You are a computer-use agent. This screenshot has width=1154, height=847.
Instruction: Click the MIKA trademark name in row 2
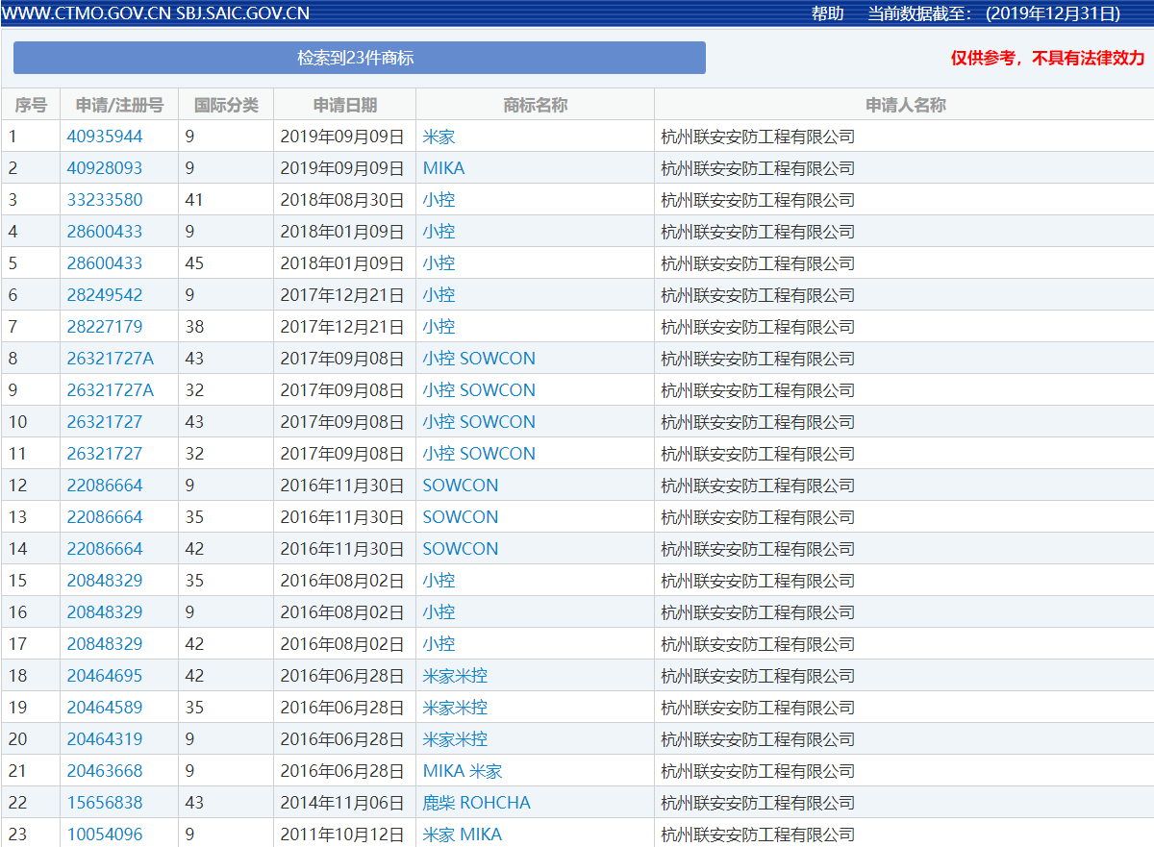(443, 168)
